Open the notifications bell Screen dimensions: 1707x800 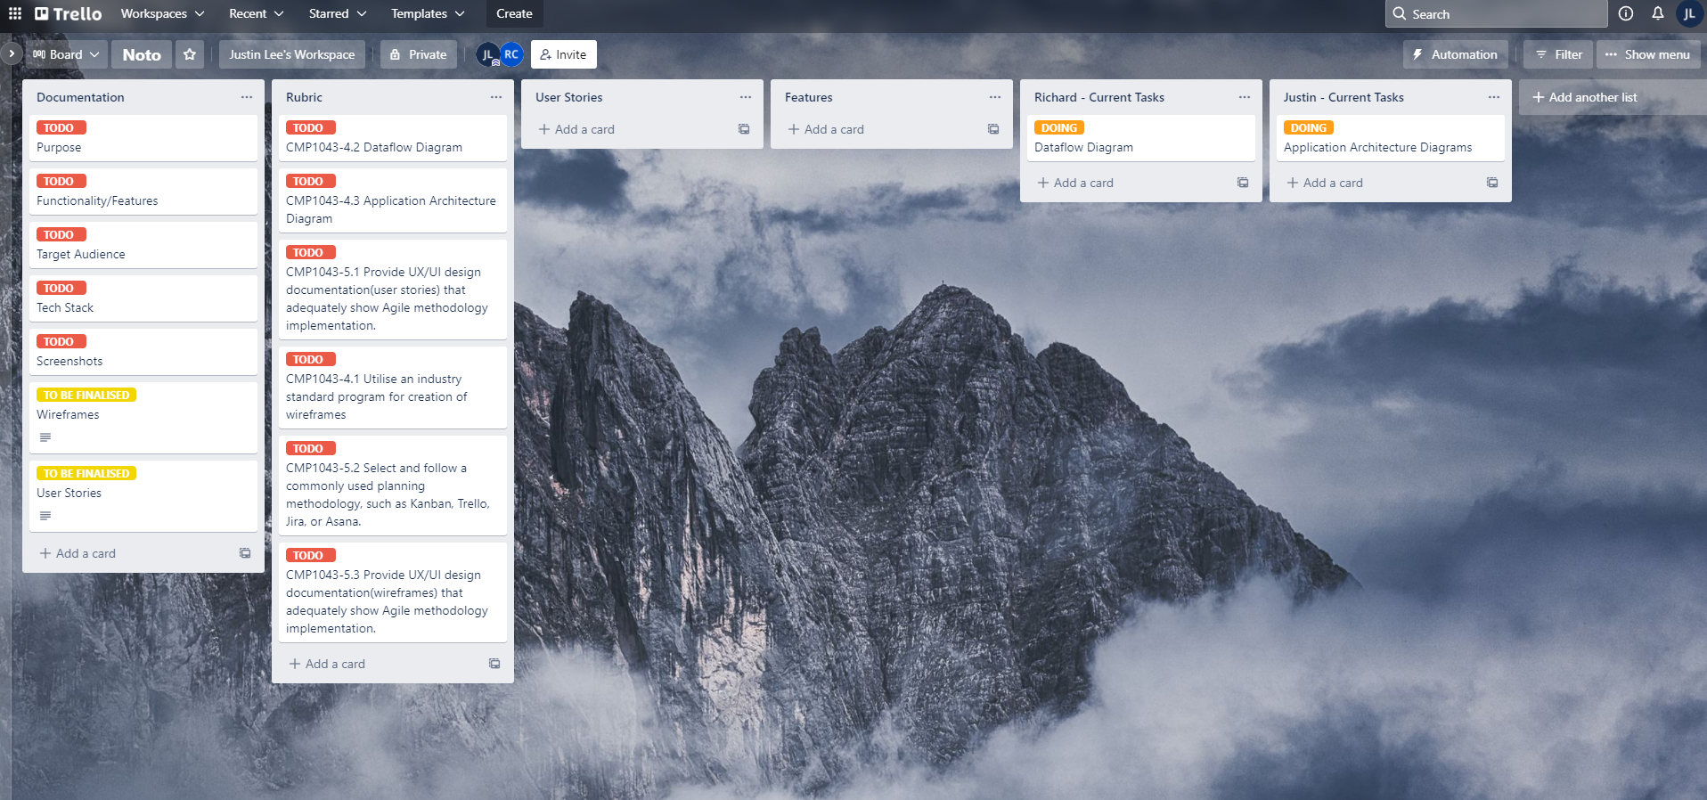pos(1658,13)
